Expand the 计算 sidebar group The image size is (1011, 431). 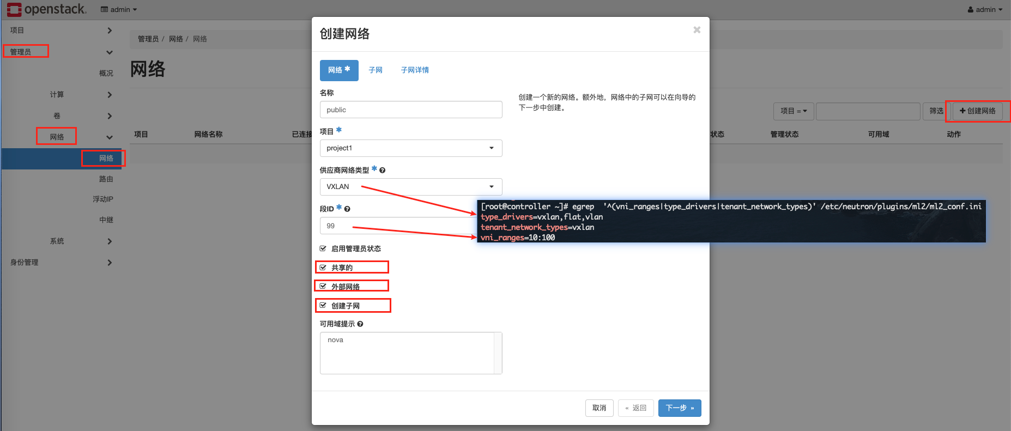point(81,95)
